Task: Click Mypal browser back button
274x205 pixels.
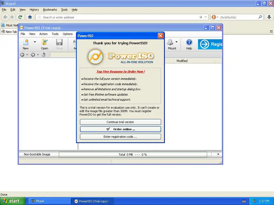Action: coord(5,17)
